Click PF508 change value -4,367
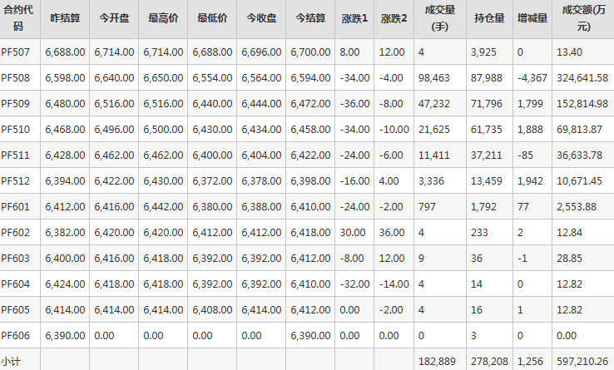Image resolution: width=614 pixels, height=370 pixels. tap(532, 78)
